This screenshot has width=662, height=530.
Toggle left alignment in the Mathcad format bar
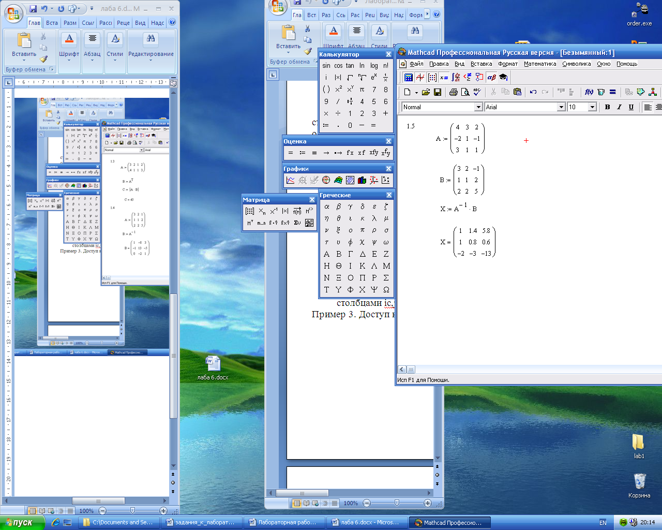[x=648, y=107]
